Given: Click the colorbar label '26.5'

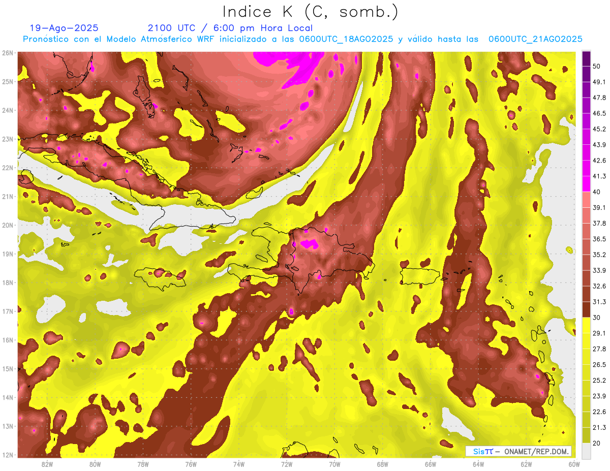Looking at the screenshot, I should [599, 364].
